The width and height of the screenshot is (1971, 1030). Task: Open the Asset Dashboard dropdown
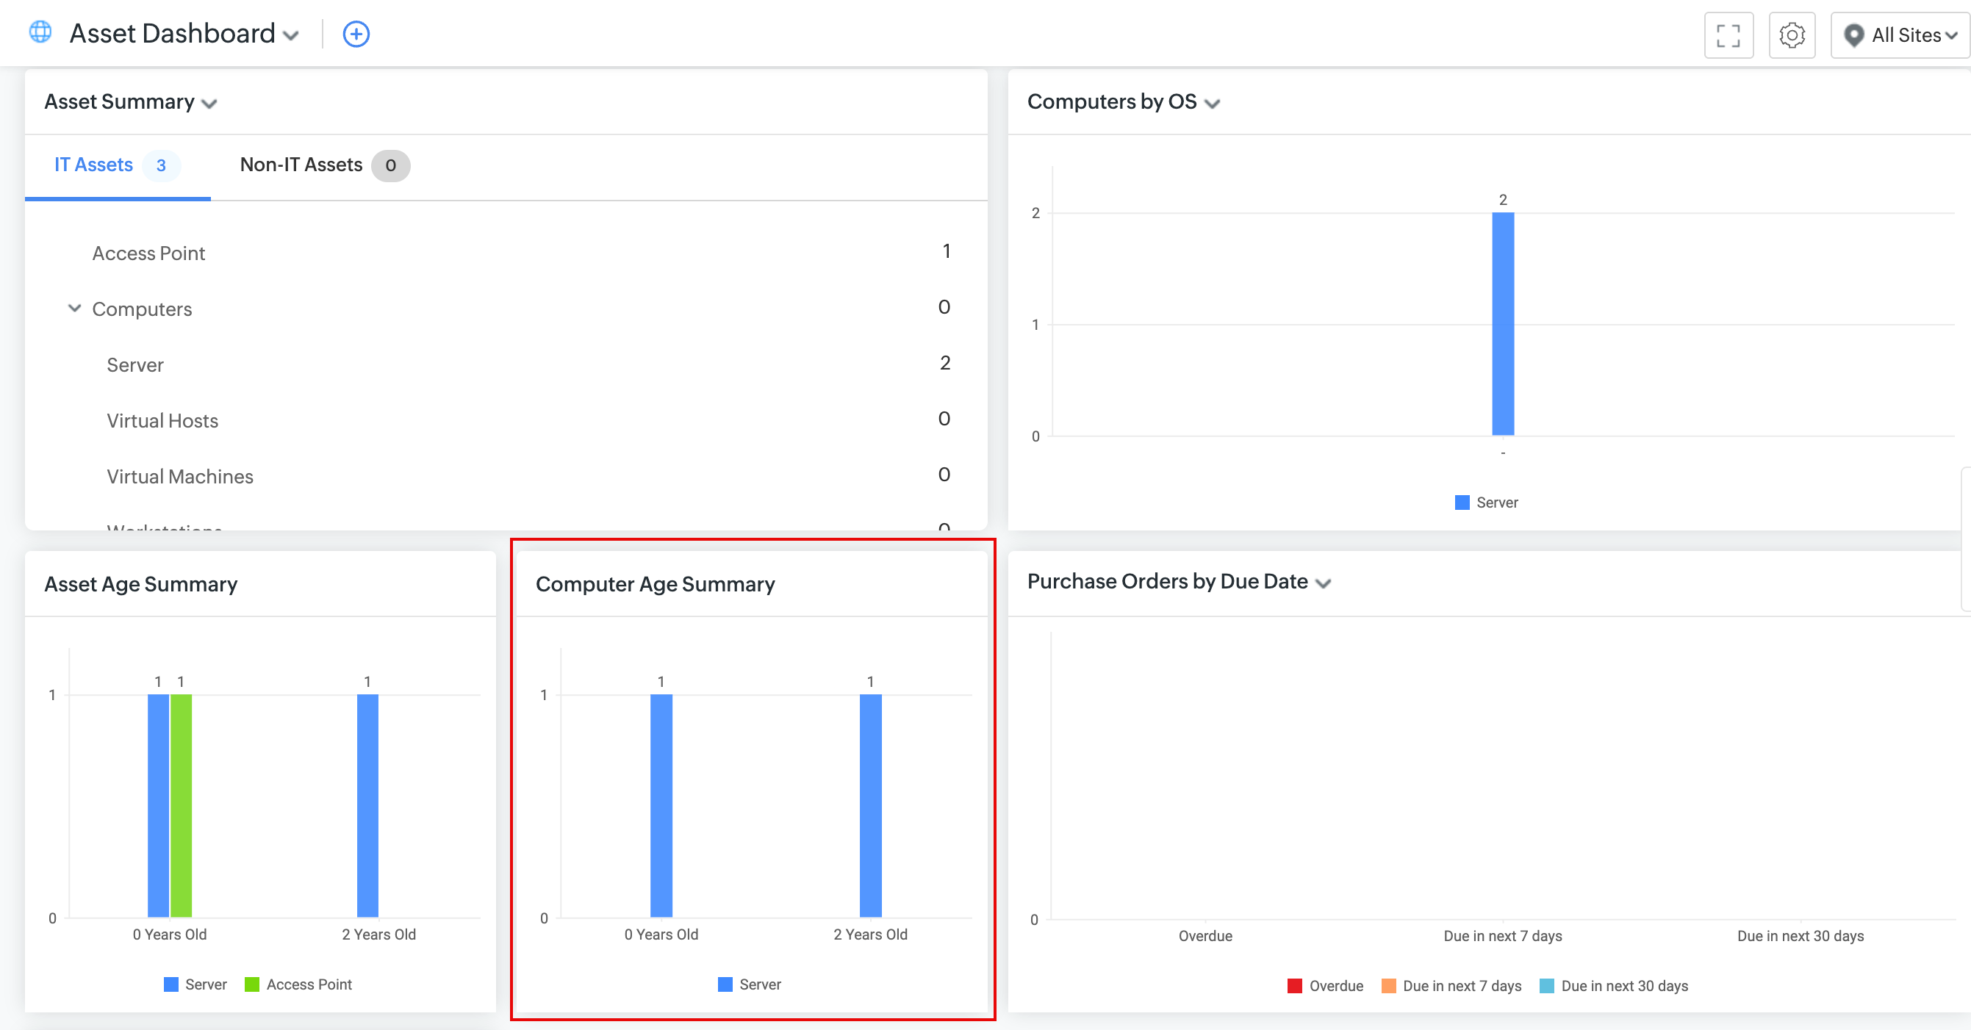tap(291, 35)
